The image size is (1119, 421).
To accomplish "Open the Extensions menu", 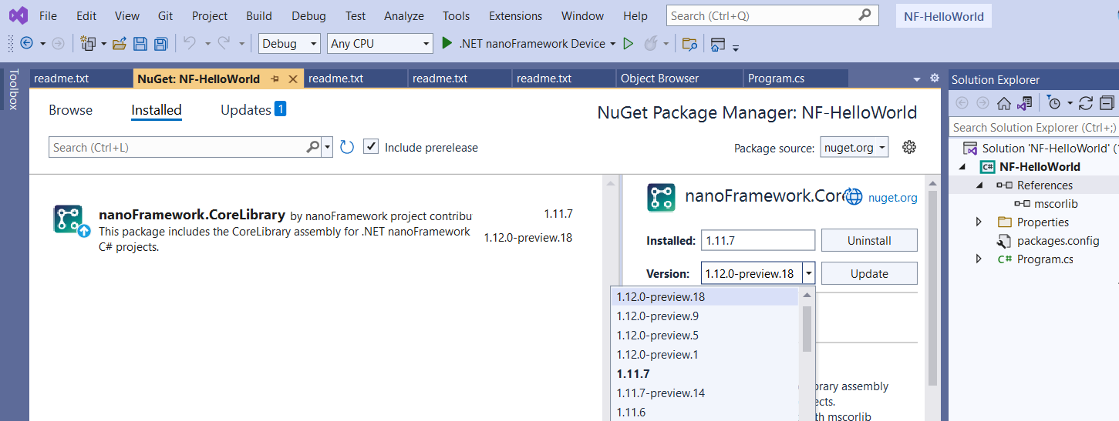I will pos(515,15).
